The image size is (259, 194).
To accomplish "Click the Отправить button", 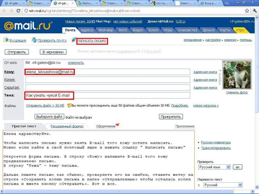I will [17, 52].
